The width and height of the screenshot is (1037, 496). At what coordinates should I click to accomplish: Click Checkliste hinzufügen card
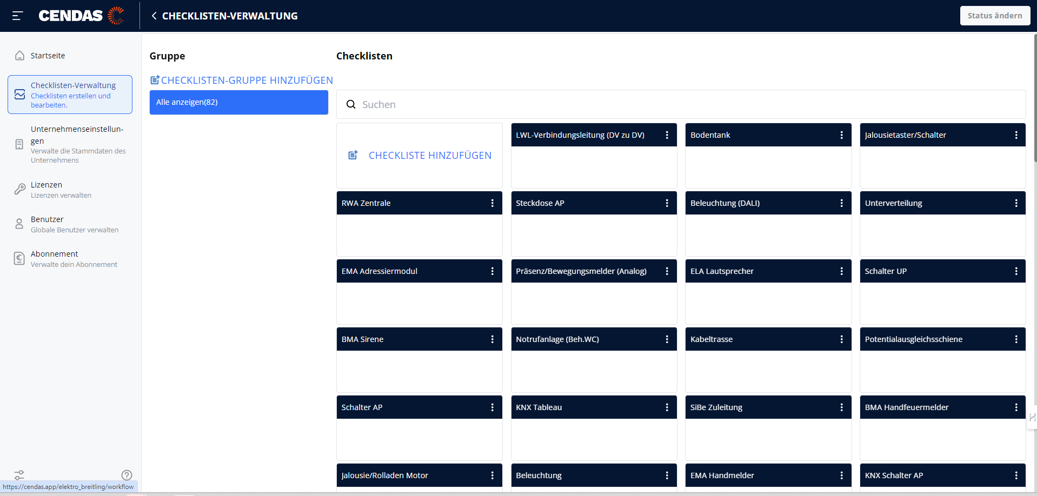[x=420, y=156]
